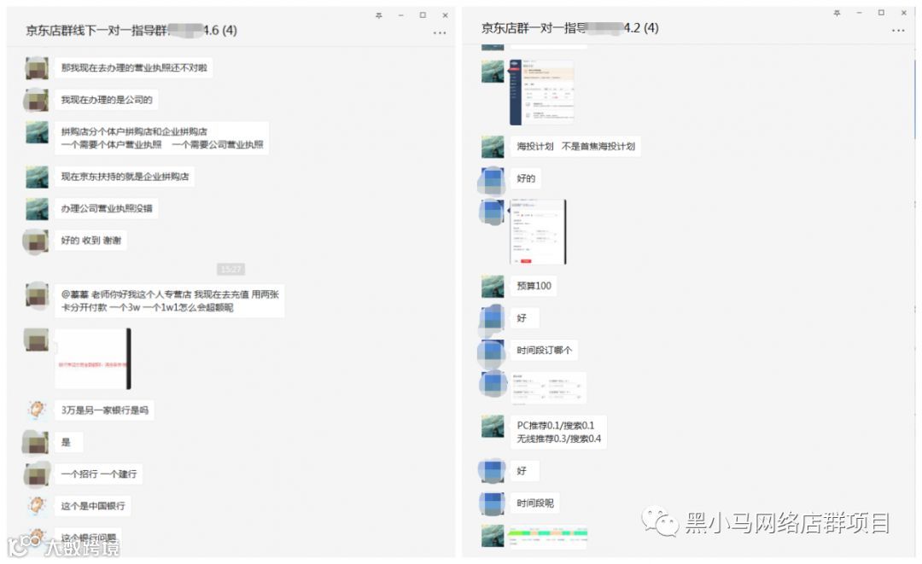Screen dimensions: 922x564
Task: Click avatar beside 海投计划 message
Action: 493,146
